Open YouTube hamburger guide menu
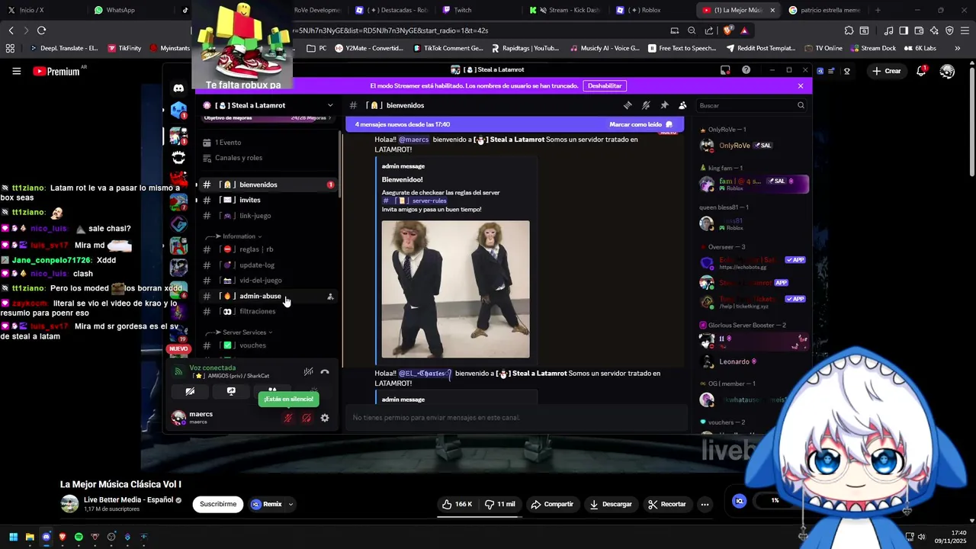The width and height of the screenshot is (976, 549). 16,71
